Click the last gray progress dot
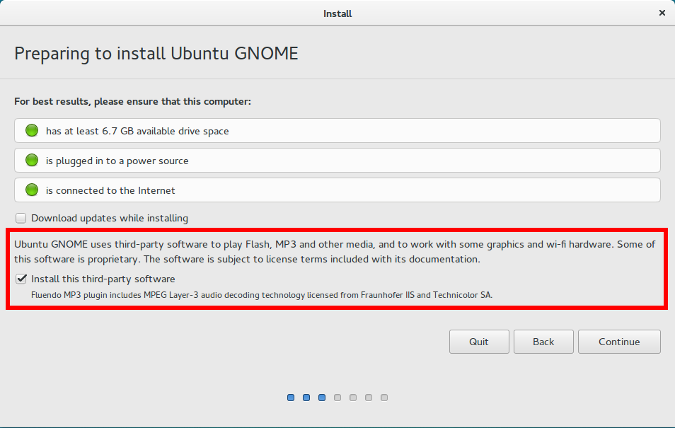This screenshot has height=428, width=675. coord(384,398)
